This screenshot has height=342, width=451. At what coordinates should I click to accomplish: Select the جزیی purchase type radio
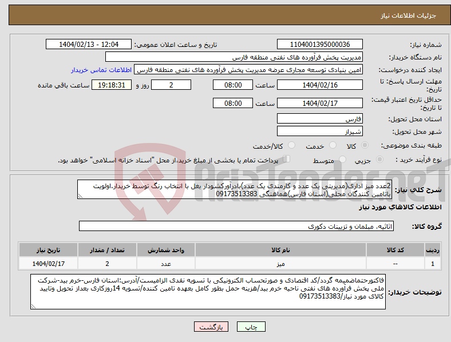coord(379,159)
